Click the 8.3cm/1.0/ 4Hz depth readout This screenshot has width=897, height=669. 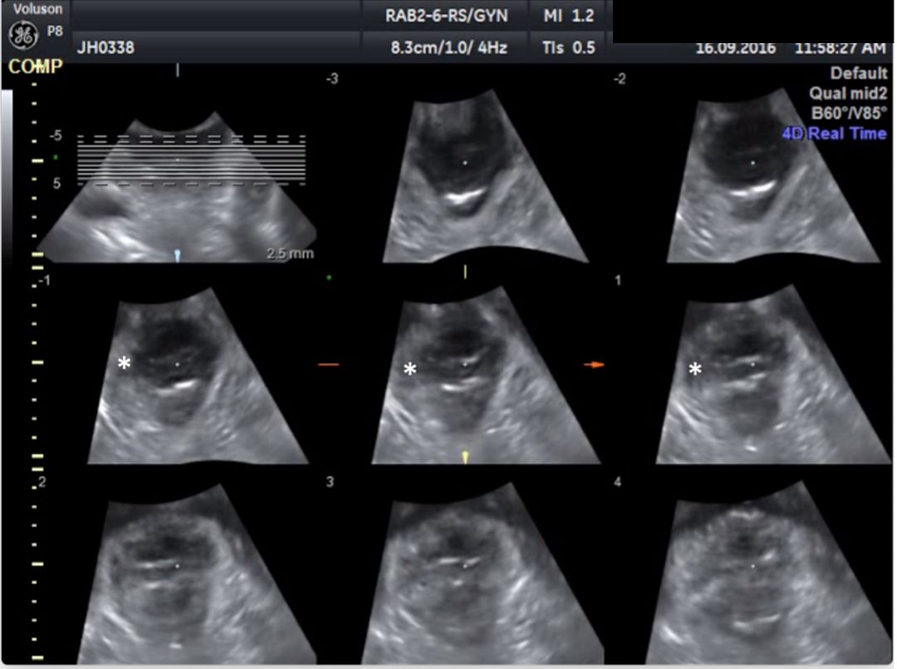click(449, 47)
